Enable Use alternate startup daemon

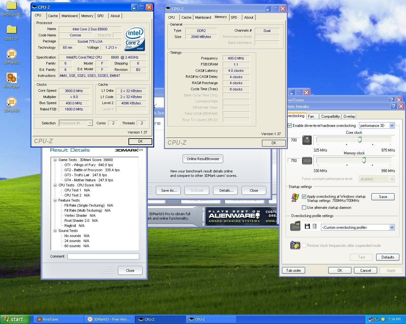(x=304, y=208)
